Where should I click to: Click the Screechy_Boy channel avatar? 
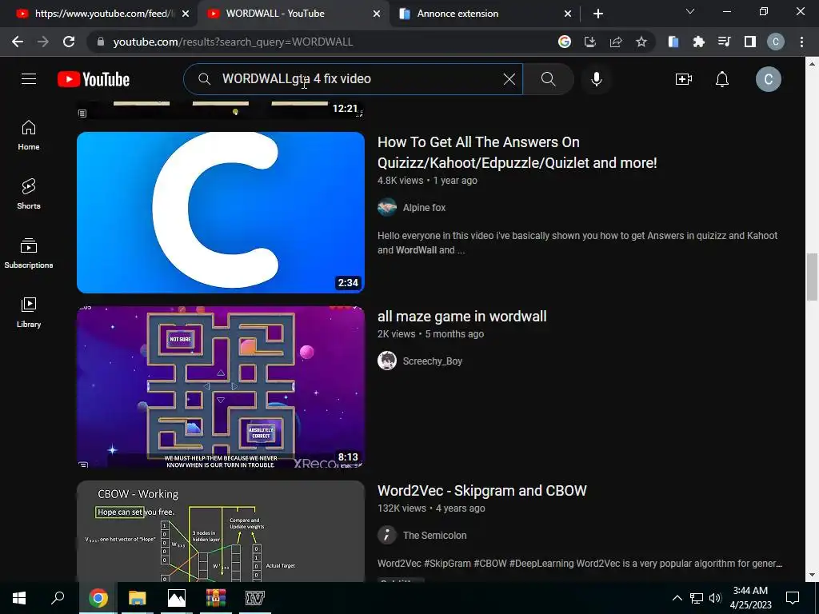(x=387, y=361)
